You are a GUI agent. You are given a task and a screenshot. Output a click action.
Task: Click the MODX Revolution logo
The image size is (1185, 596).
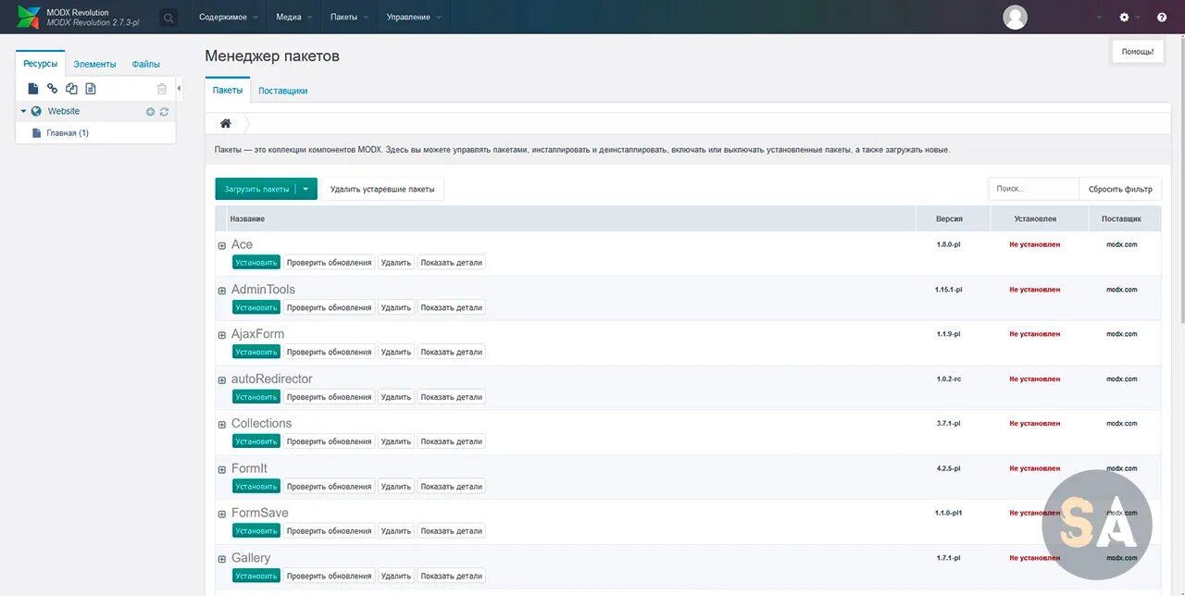click(29, 17)
